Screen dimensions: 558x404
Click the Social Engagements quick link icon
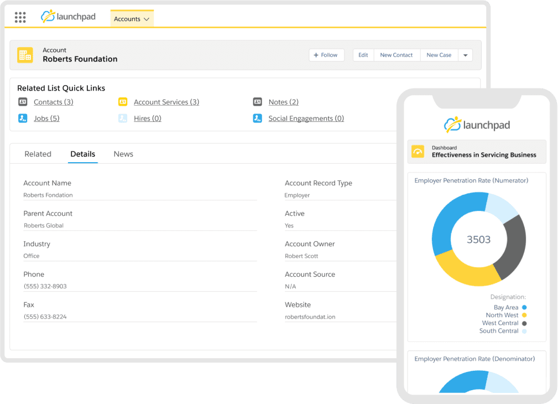tap(258, 118)
